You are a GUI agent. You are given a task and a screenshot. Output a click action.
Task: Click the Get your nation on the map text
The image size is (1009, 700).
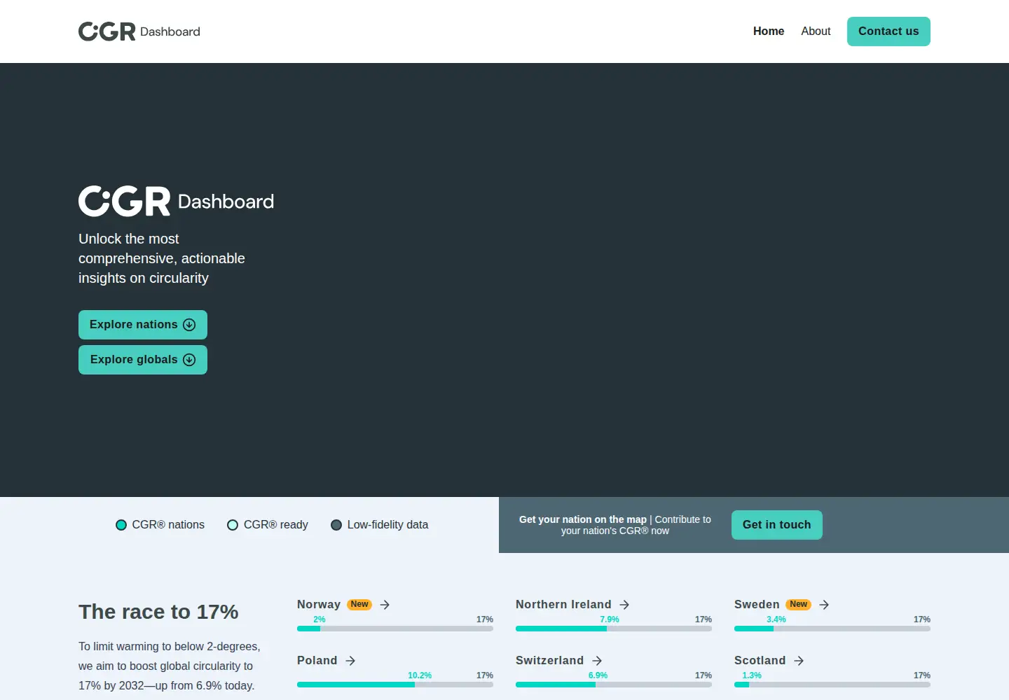tap(583, 519)
